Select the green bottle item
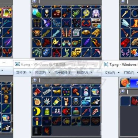This screenshot has height=138, width=138. point(47,111)
